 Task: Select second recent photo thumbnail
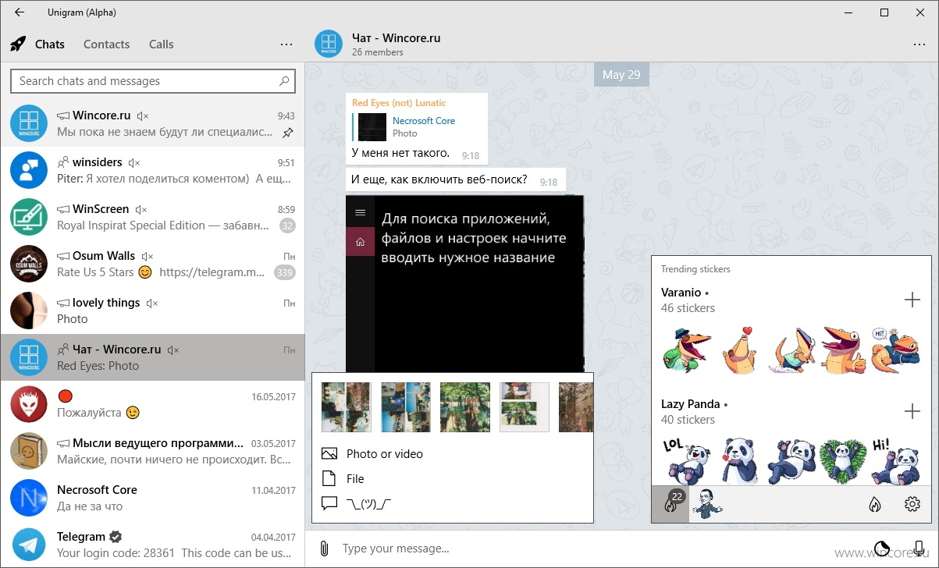pyautogui.click(x=406, y=407)
